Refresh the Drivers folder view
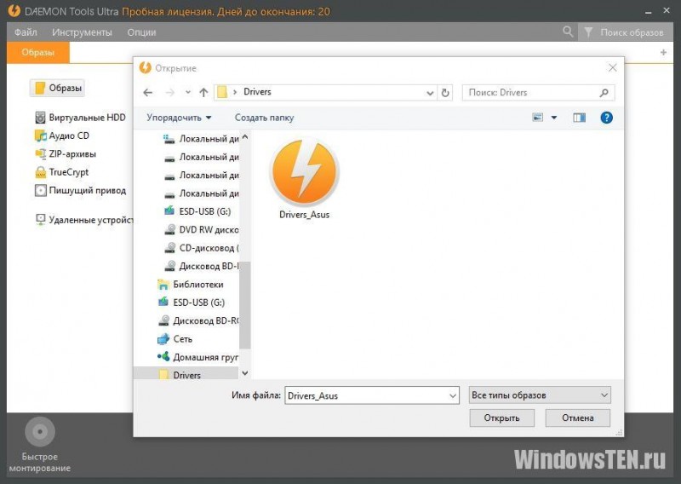 click(x=445, y=93)
